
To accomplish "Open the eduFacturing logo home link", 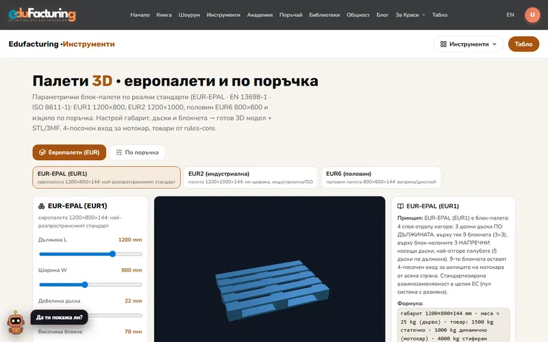I will (x=42, y=14).
